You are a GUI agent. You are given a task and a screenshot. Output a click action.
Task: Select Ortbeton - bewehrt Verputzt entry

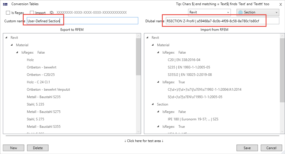(x=48, y=90)
